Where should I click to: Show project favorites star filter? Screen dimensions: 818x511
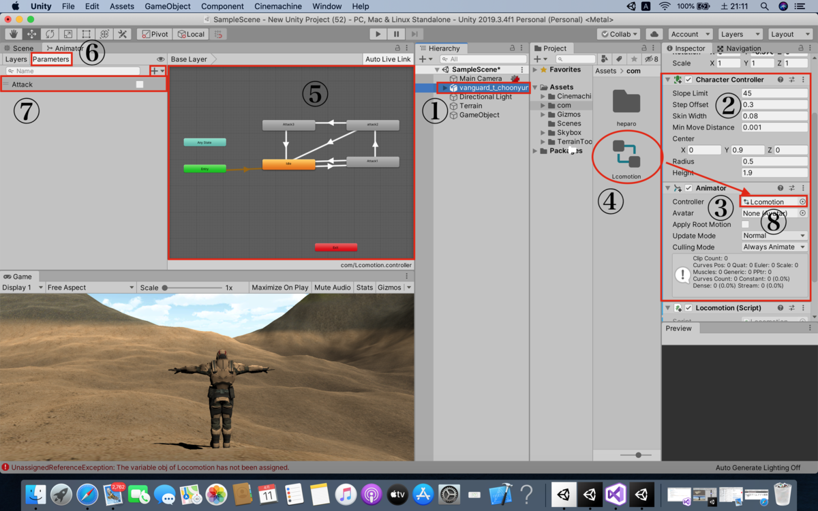[x=634, y=59]
